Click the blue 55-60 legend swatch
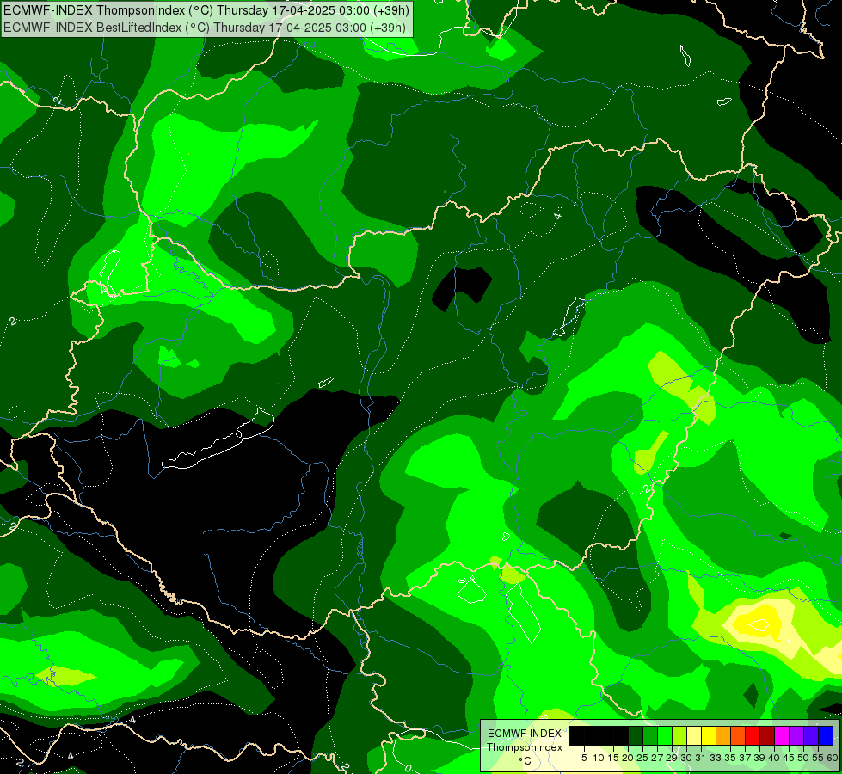The width and height of the screenshot is (842, 774). click(826, 735)
